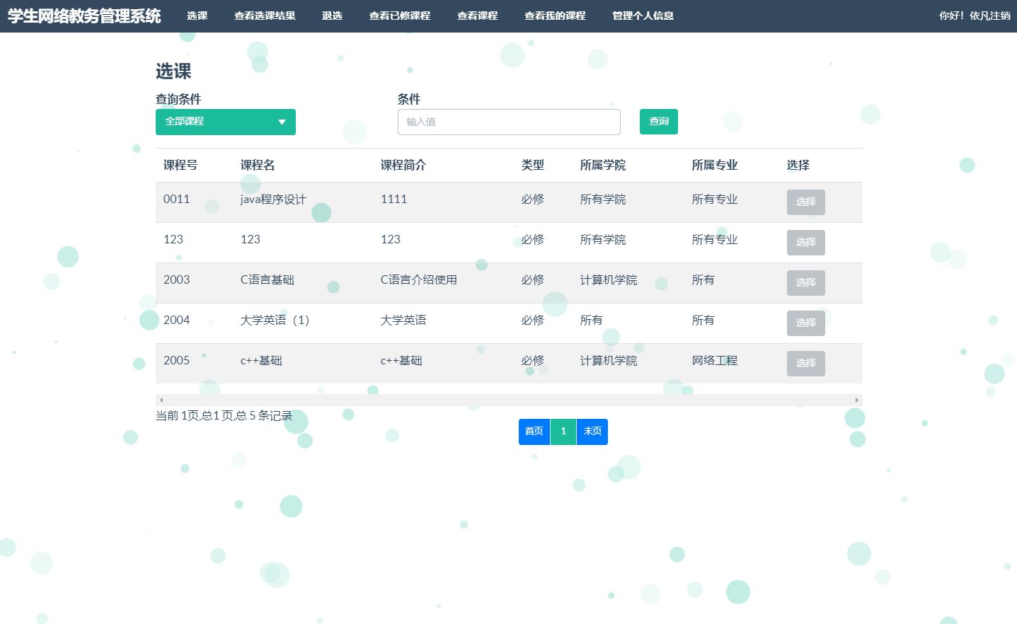Jump to 末页 using the pagination
The image size is (1017, 624).
click(592, 431)
